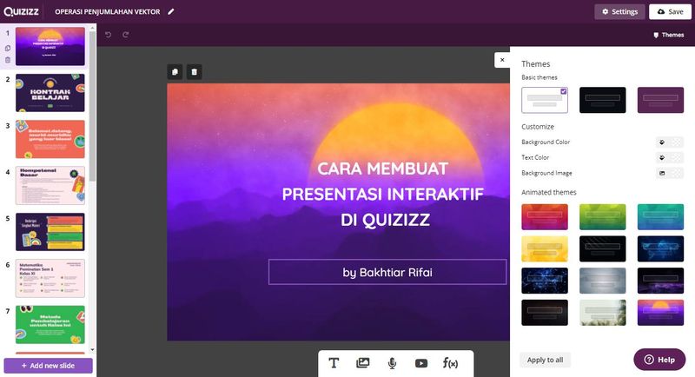Insert a YouTube video

click(x=421, y=363)
